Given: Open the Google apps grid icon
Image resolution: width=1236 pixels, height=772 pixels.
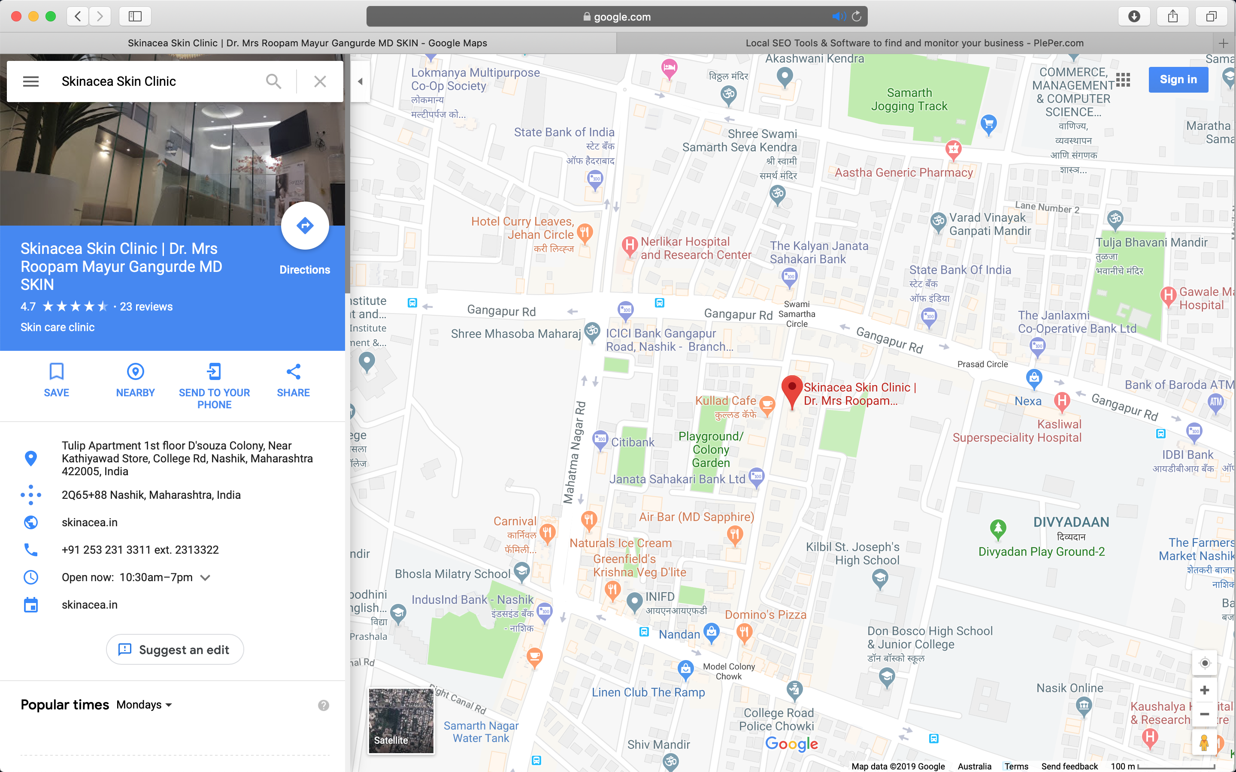Looking at the screenshot, I should point(1123,80).
